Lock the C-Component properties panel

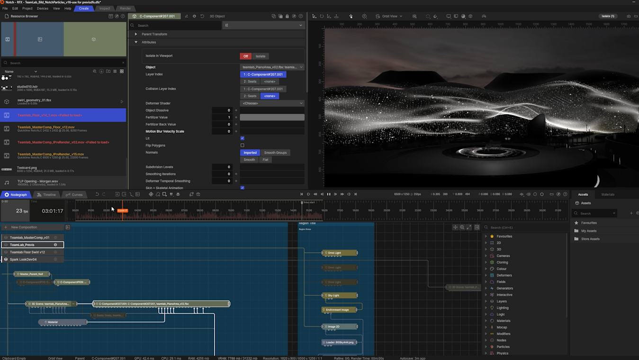pos(287,16)
